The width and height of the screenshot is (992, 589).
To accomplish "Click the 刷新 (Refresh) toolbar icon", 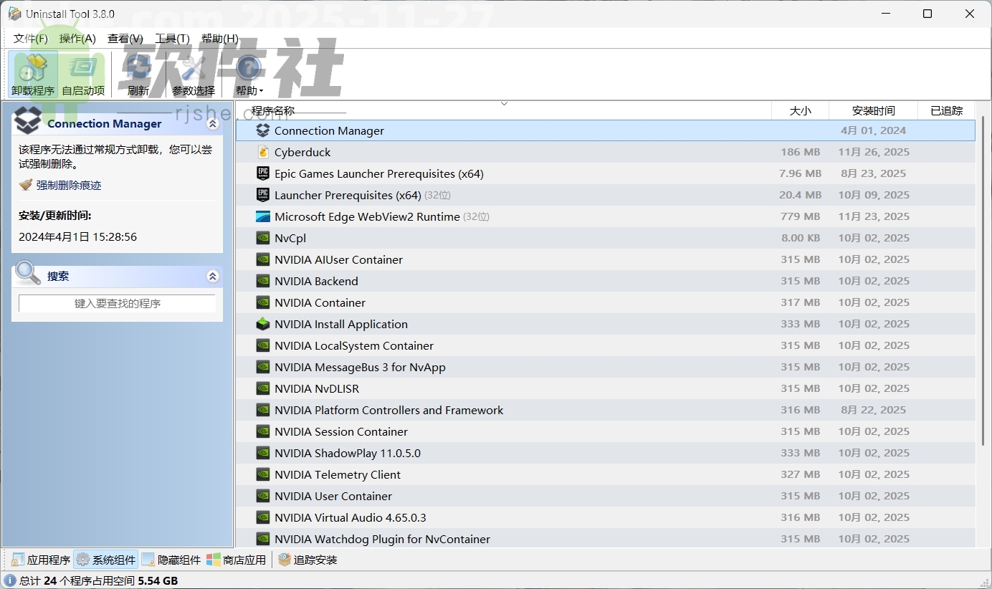I will [137, 68].
